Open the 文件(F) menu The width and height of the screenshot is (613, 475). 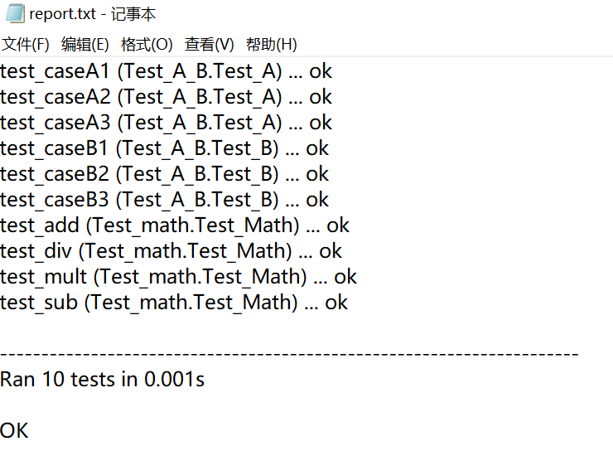(26, 44)
